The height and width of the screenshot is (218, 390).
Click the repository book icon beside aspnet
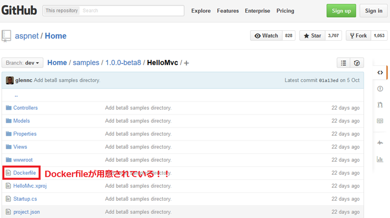(x=6, y=36)
